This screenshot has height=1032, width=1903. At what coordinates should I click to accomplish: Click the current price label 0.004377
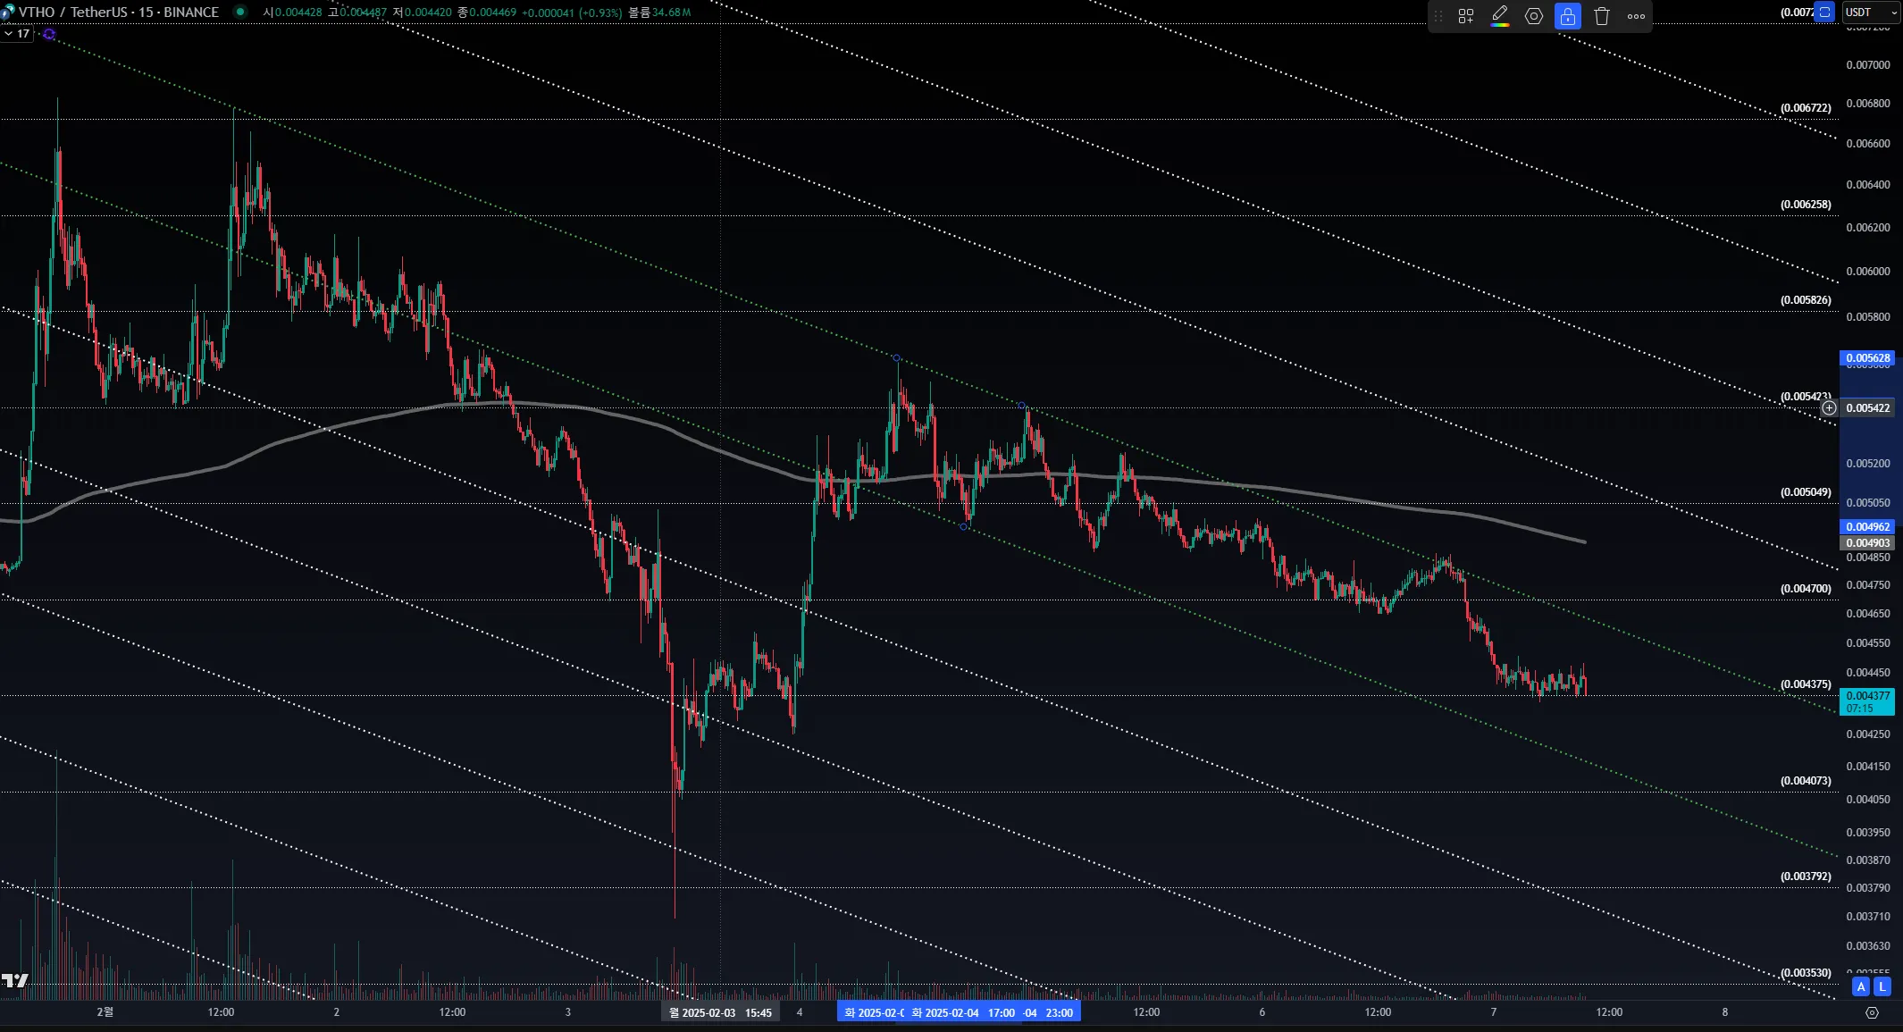click(x=1867, y=701)
